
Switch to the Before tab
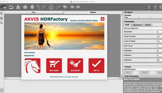[93, 12]
